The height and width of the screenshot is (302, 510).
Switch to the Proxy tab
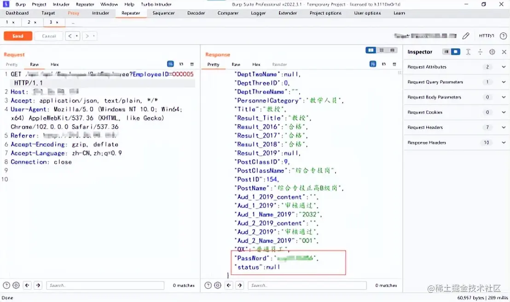[74, 13]
